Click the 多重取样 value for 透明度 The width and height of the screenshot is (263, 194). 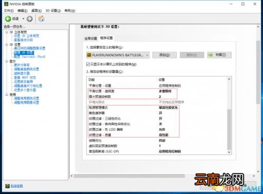(x=165, y=91)
